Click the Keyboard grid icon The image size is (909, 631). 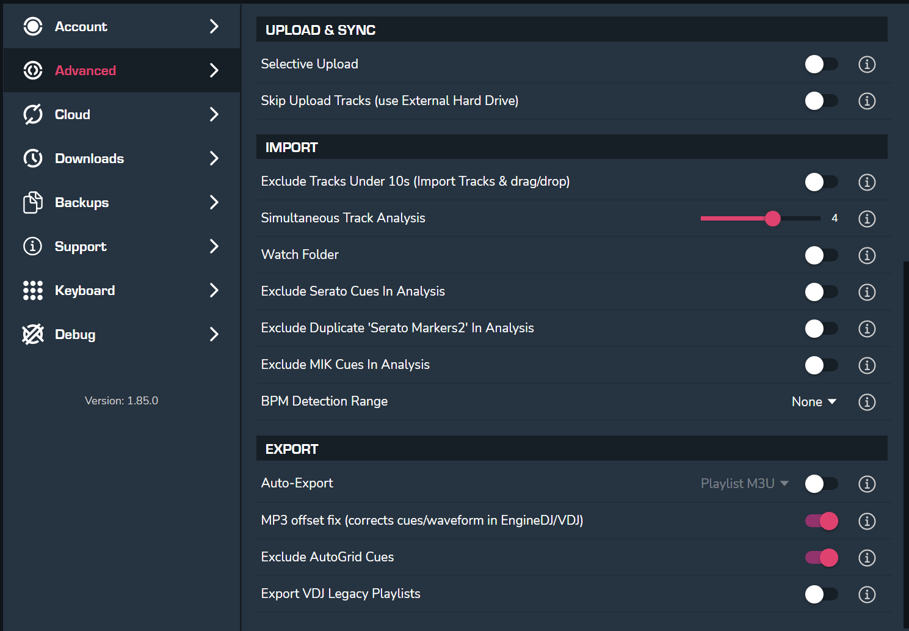(33, 290)
